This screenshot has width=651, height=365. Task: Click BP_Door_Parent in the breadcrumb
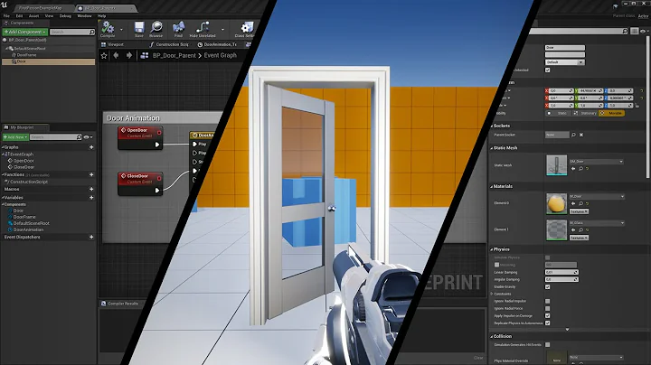[175, 55]
